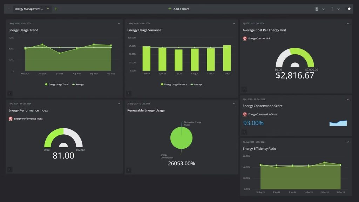The height and width of the screenshot is (202, 359).
Task: Add a new dashboard with the plus button
Action: pyautogui.click(x=56, y=9)
